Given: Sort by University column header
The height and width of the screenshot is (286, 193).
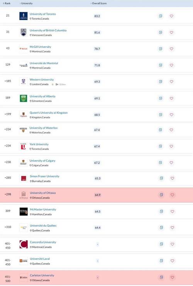Looking at the screenshot, I should pyautogui.click(x=26, y=3).
